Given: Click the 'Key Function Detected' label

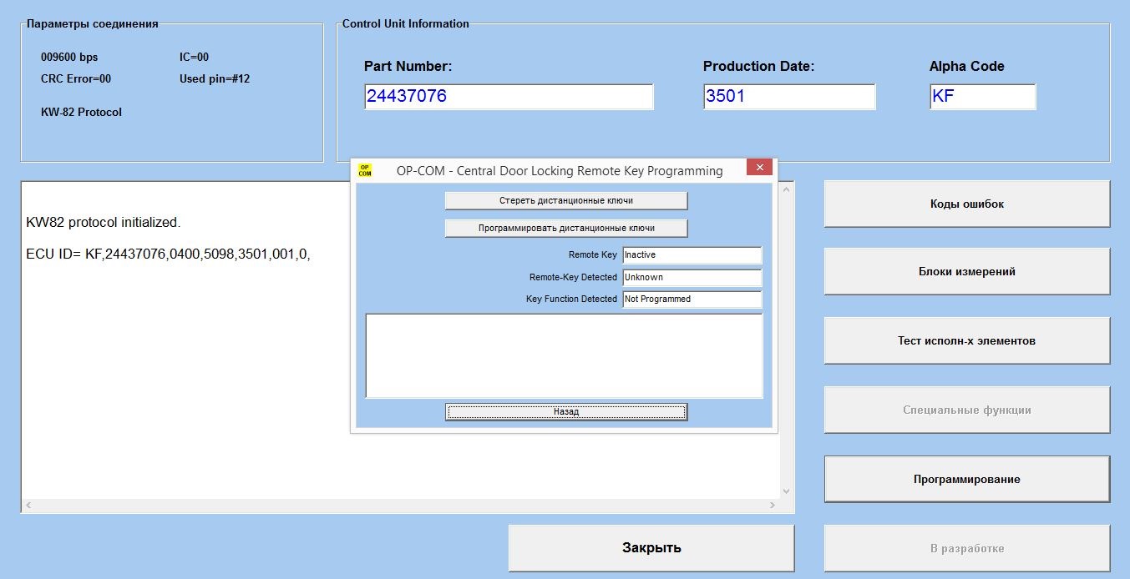Looking at the screenshot, I should coord(571,299).
